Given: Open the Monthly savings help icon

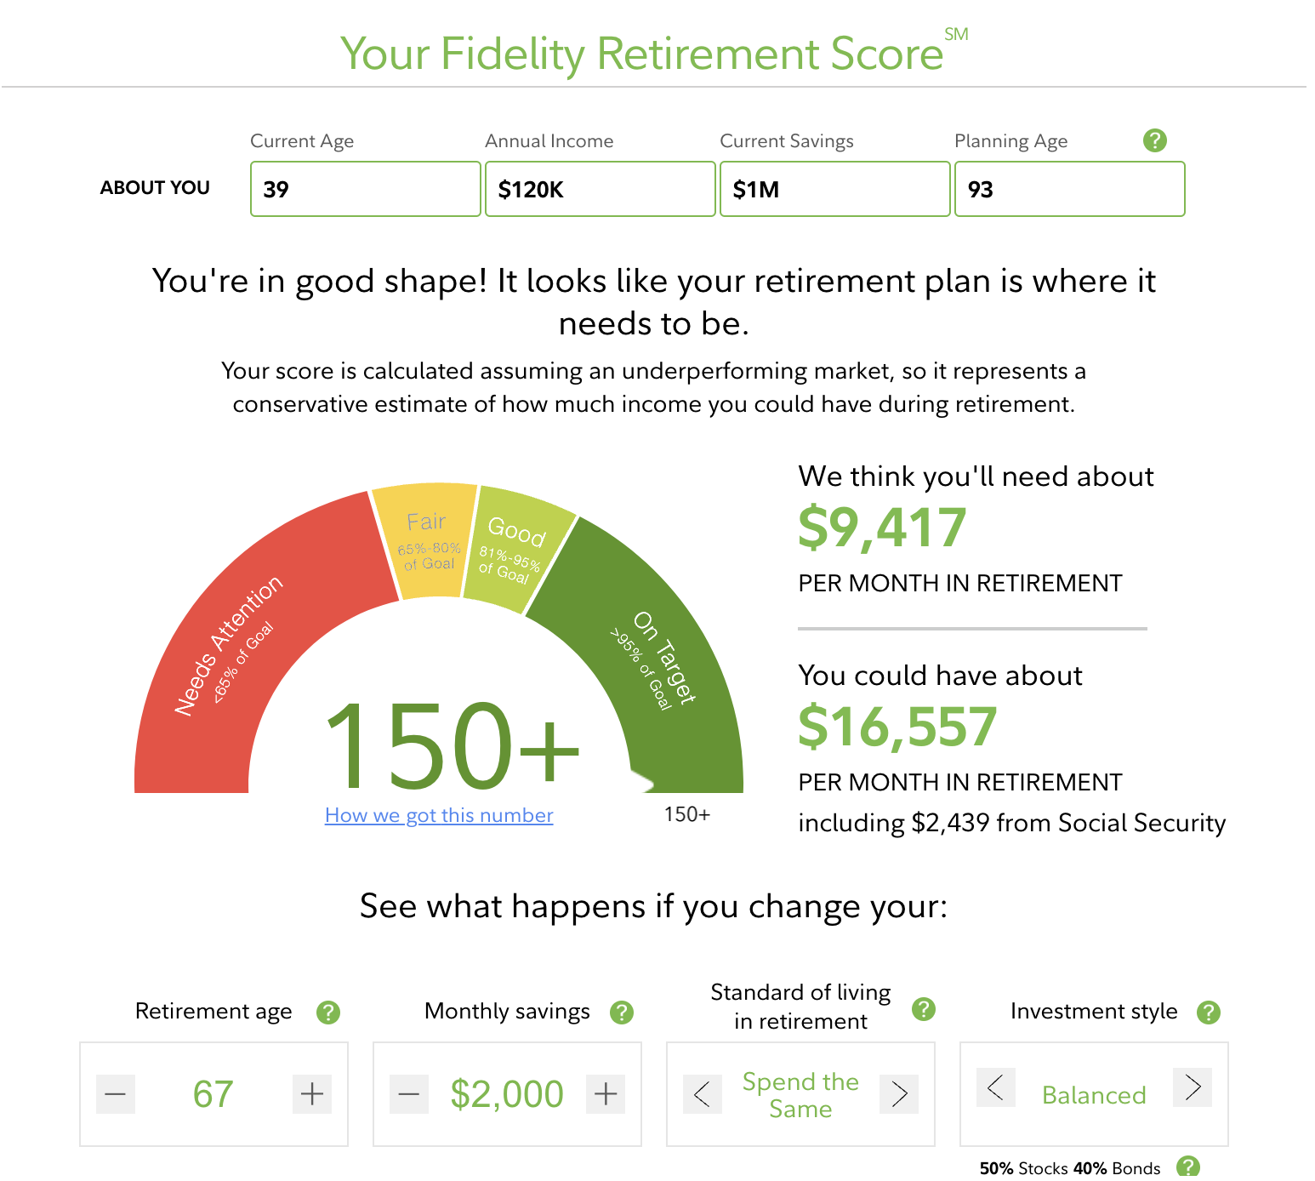Looking at the screenshot, I should 620,1012.
